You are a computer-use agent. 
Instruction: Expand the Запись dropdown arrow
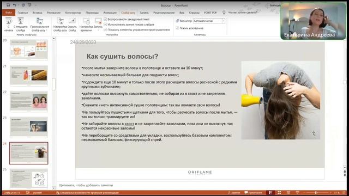click(98, 30)
